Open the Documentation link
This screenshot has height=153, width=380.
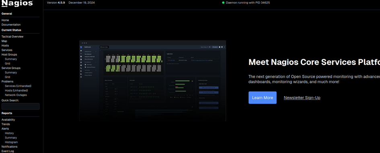[x=11, y=24]
